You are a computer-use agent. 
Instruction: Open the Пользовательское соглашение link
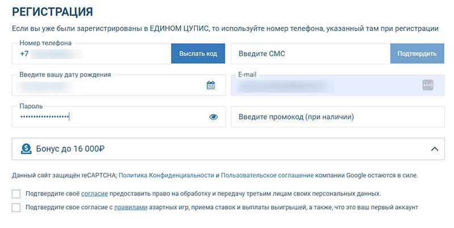point(267,176)
